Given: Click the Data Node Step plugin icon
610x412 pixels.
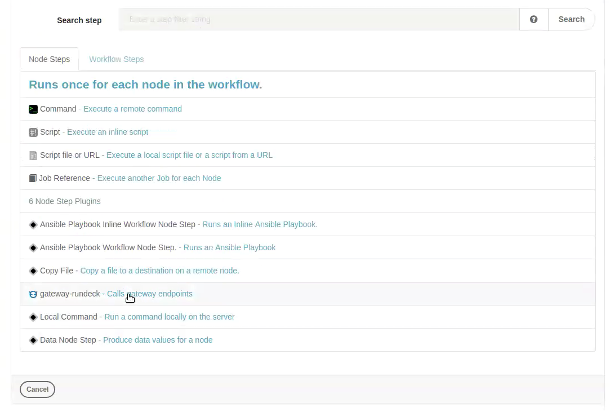Looking at the screenshot, I should [33, 340].
